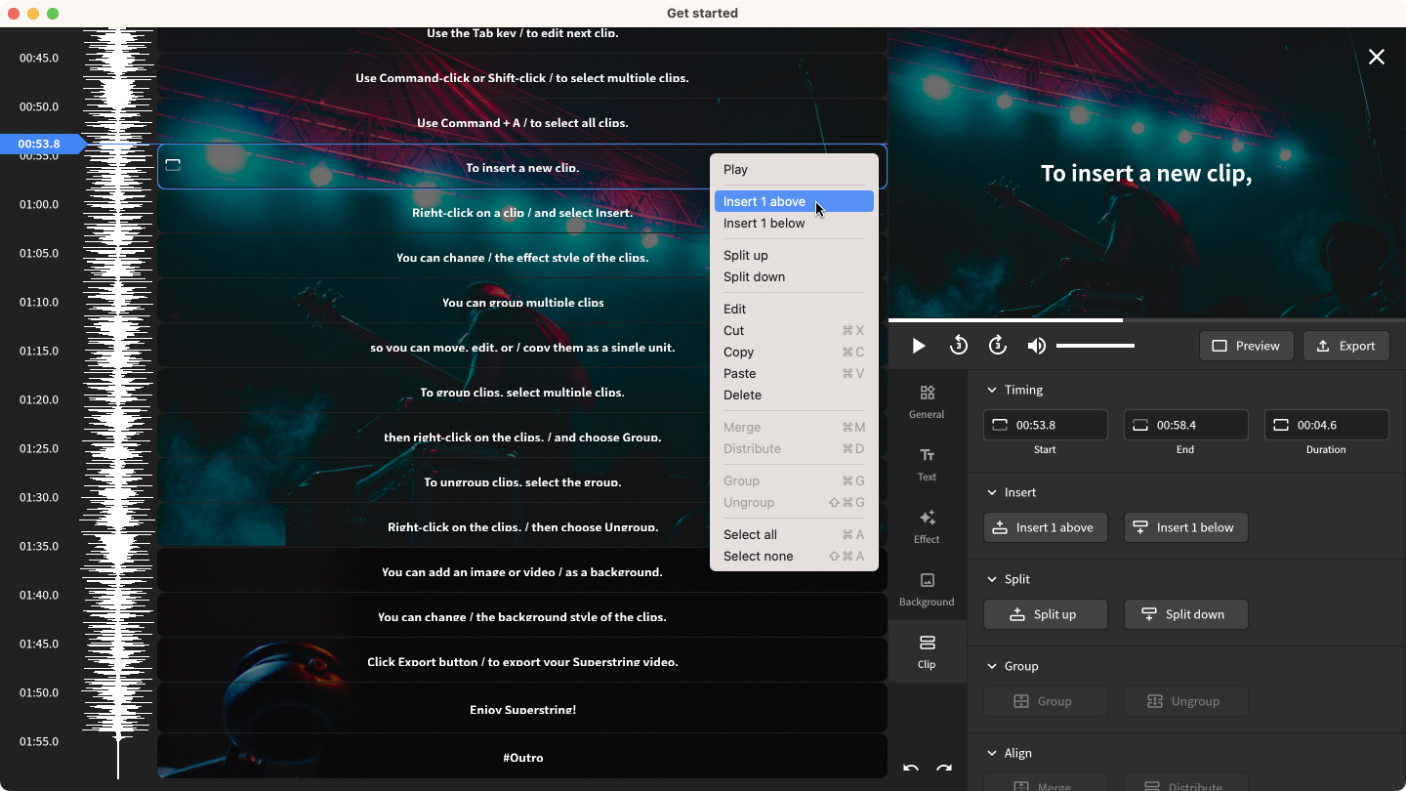Rewind using the skip back icon
Image resolution: width=1406 pixels, height=791 pixels.
point(958,346)
